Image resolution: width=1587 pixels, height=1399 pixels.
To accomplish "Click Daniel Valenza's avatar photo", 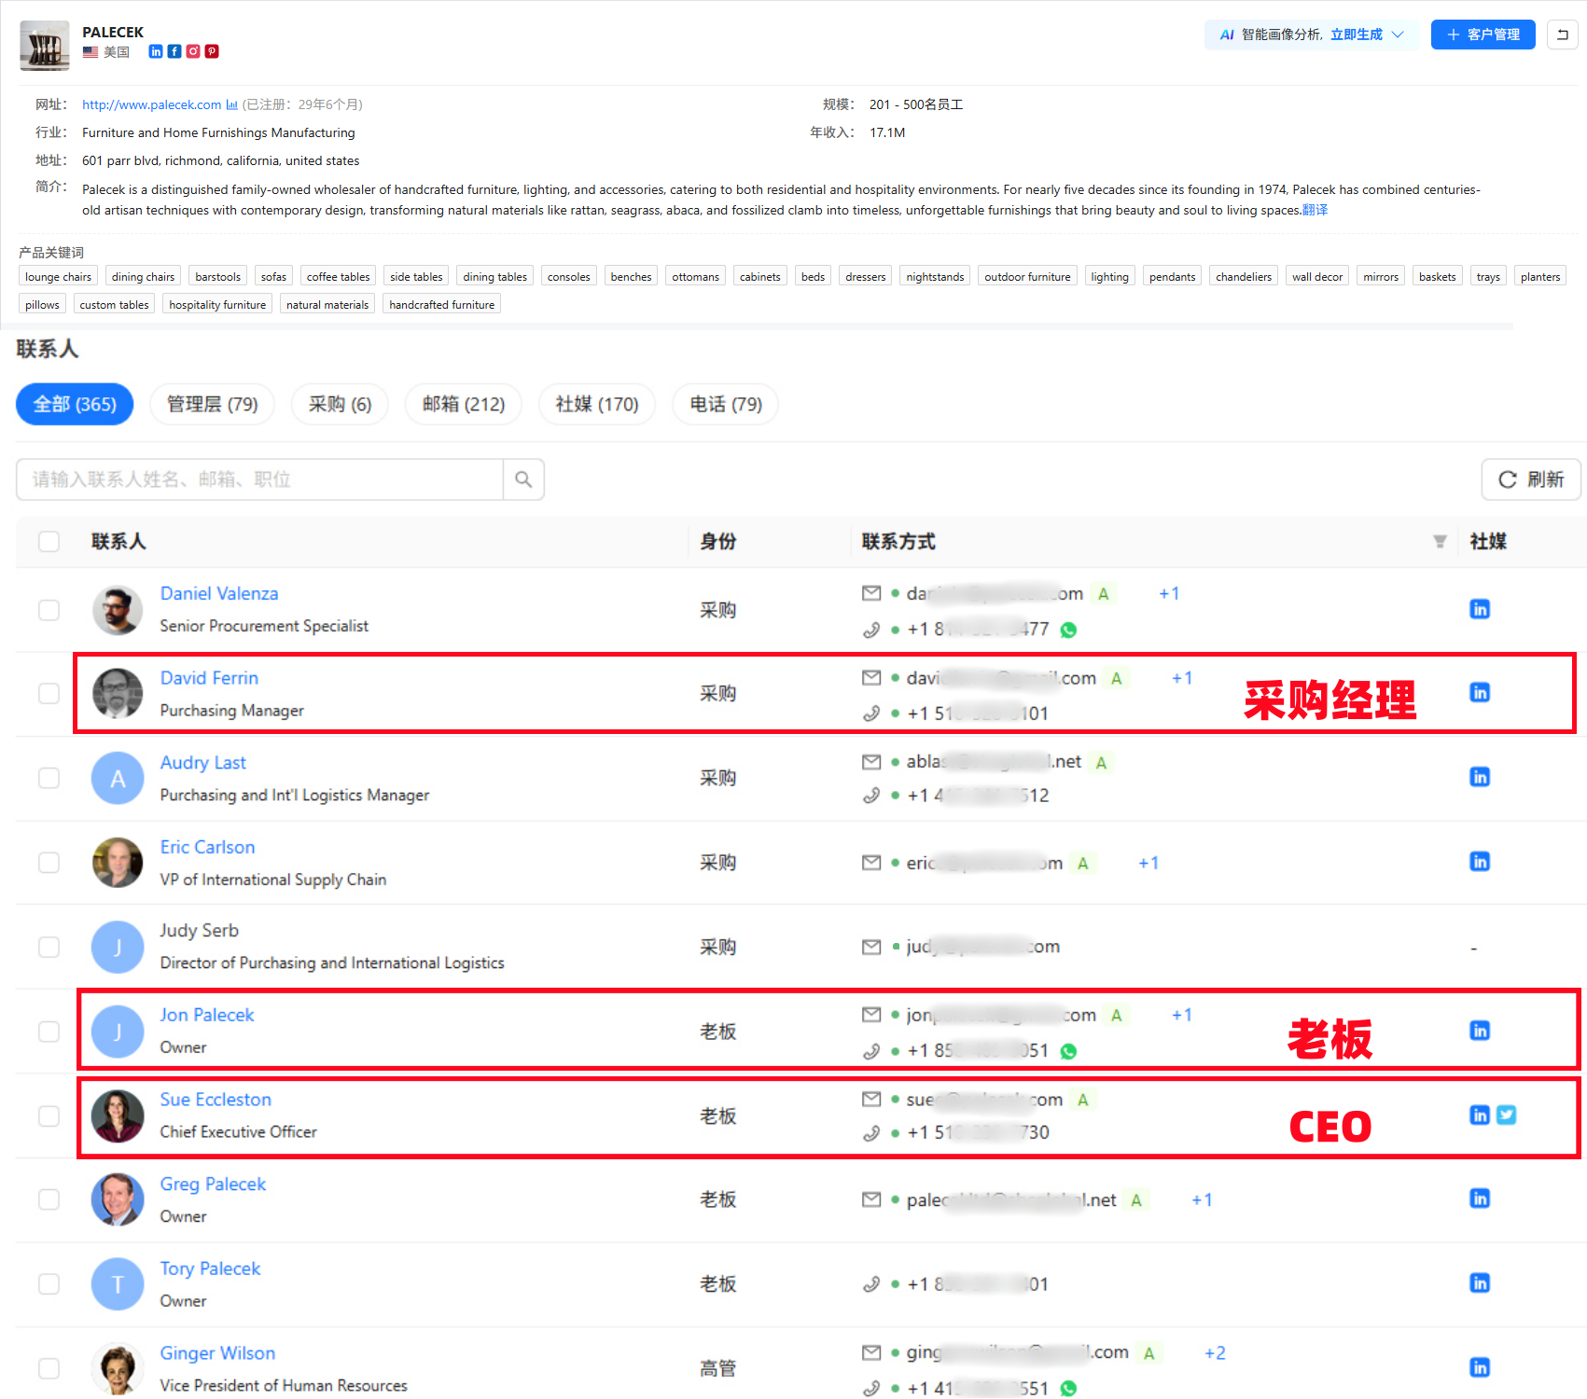I will click(x=118, y=610).
